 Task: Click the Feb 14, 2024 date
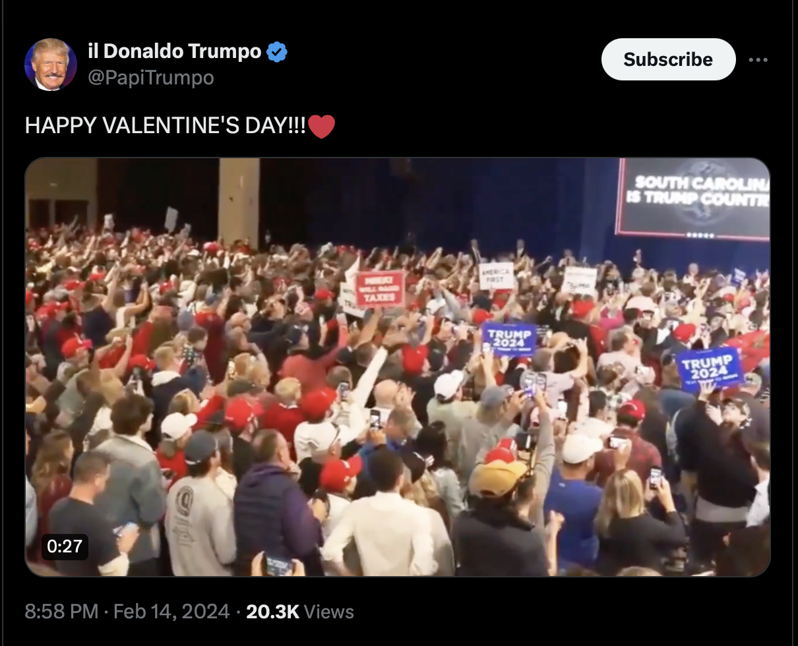pos(171,612)
